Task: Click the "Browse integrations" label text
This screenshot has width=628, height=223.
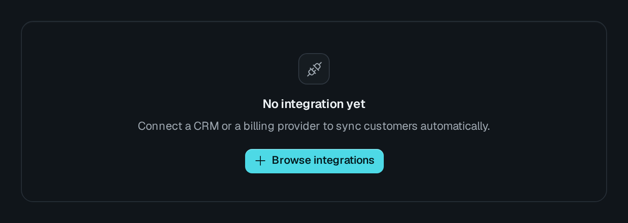Action: [x=323, y=160]
